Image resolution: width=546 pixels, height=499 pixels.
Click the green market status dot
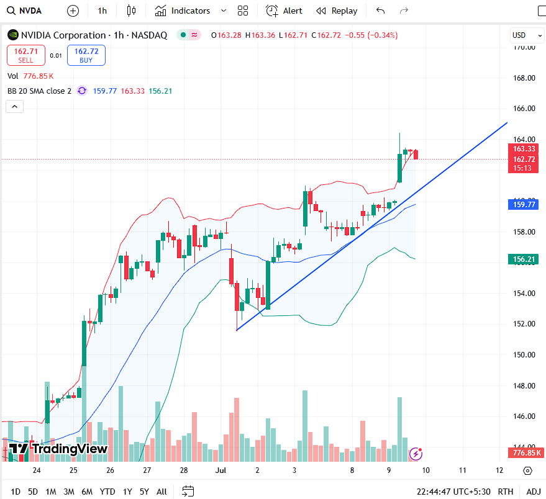(x=183, y=35)
